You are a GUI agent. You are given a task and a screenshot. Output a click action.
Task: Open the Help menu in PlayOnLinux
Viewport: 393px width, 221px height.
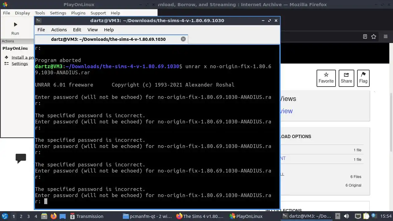pyautogui.click(x=115, y=13)
